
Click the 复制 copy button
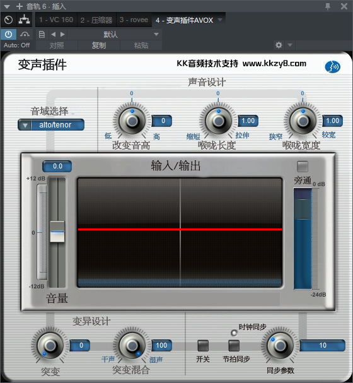point(99,45)
